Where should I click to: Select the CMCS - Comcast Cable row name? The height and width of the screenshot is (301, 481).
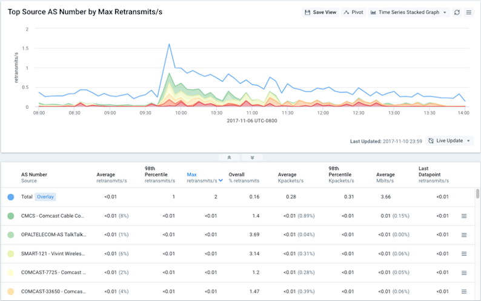53,216
